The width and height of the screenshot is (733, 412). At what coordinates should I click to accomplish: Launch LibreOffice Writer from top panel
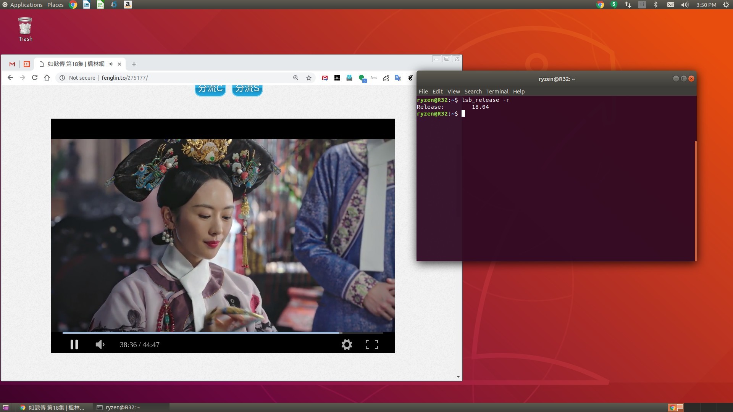87,5
